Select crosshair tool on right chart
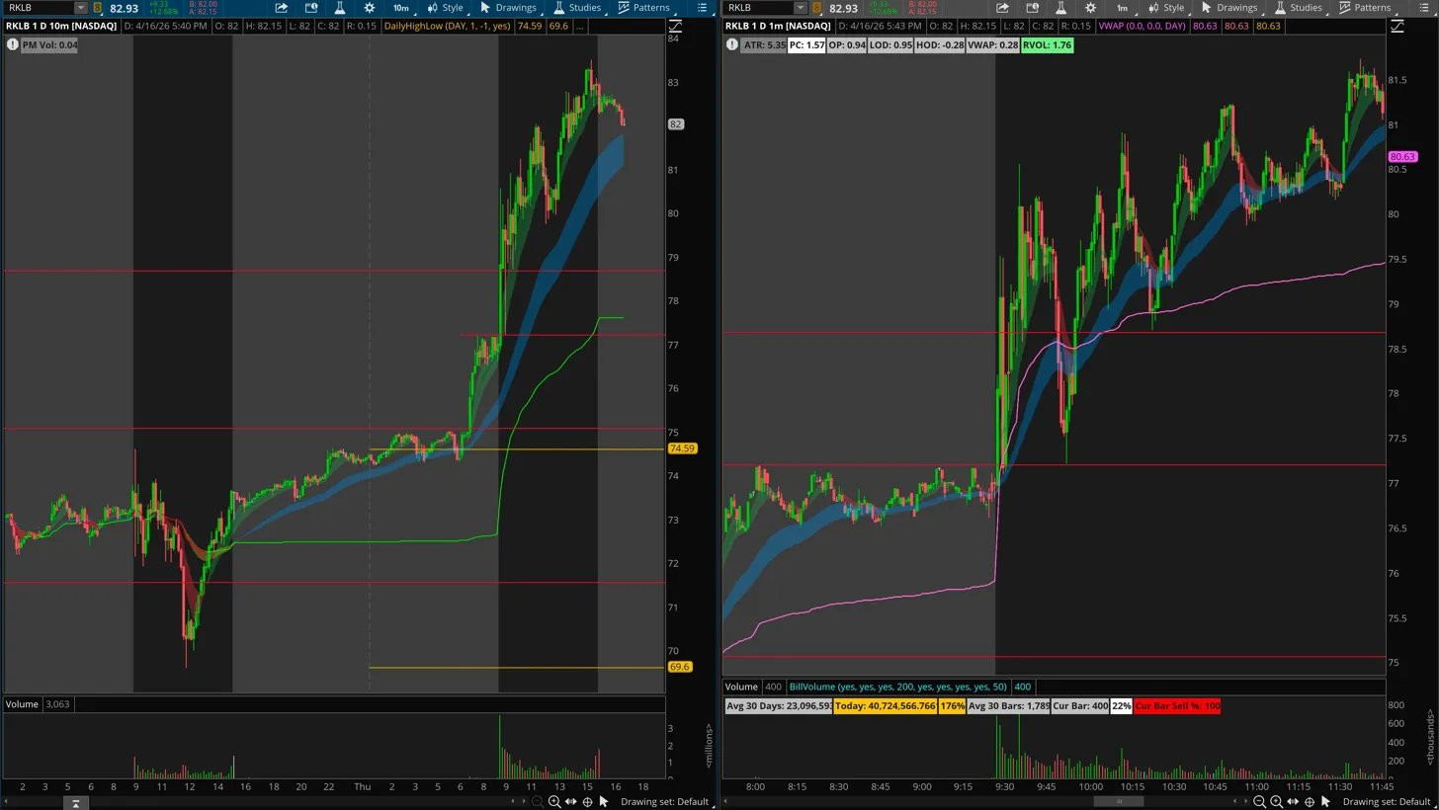The width and height of the screenshot is (1439, 810). coord(1309,802)
